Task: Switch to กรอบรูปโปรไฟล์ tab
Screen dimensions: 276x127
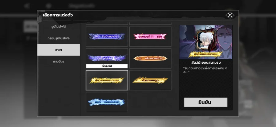Action: [59, 38]
